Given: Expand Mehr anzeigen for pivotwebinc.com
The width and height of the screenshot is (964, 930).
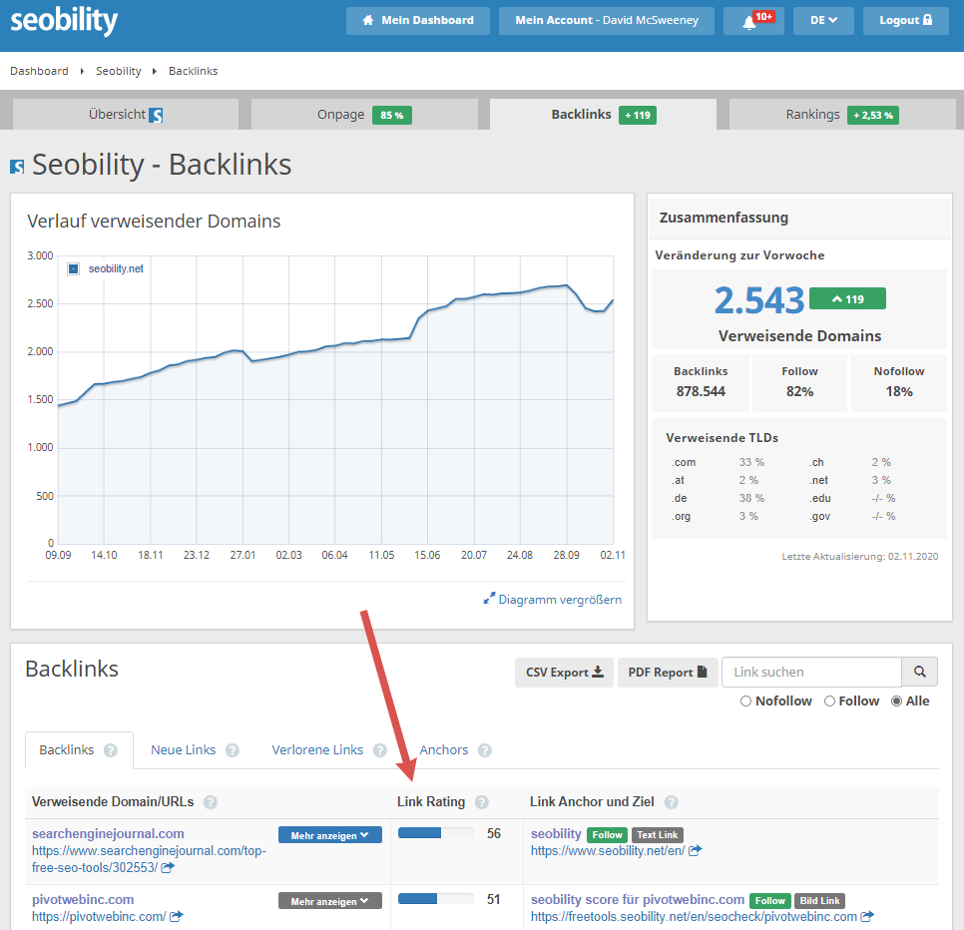Looking at the screenshot, I should tap(330, 900).
